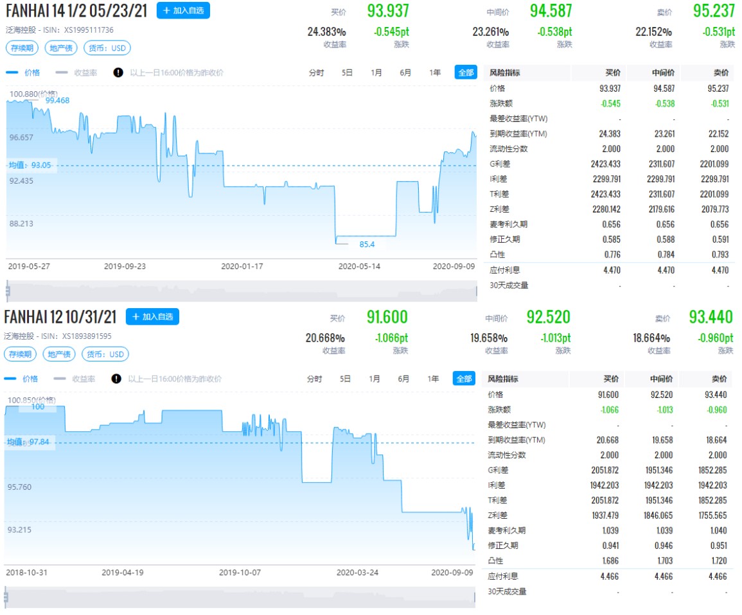Switch lower chart to 5日 range

pyautogui.click(x=345, y=379)
